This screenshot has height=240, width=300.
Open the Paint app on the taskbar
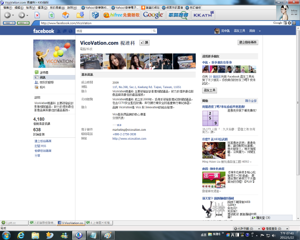pos(107,235)
